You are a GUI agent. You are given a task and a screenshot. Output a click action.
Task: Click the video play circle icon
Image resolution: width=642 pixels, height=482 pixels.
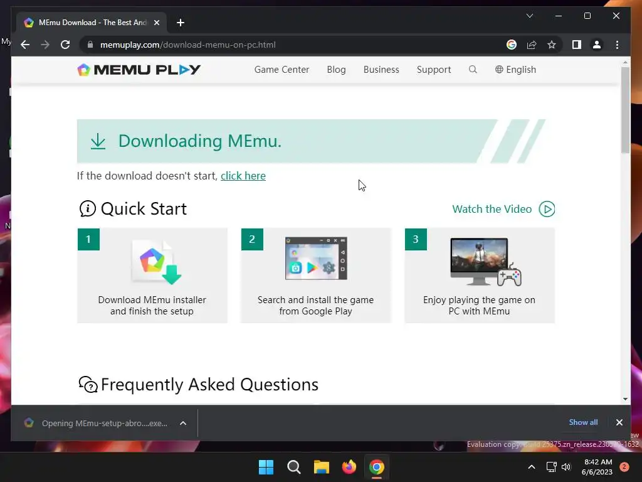(547, 209)
